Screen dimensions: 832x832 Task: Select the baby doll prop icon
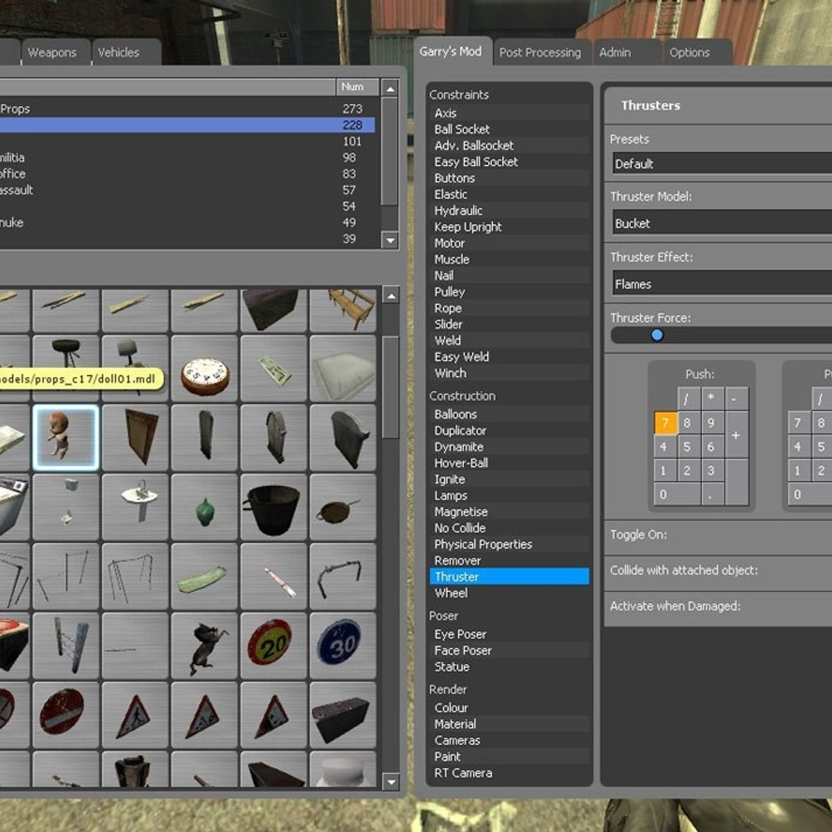click(x=66, y=437)
